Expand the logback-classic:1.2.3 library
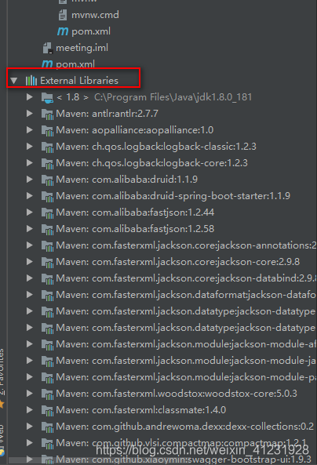 coord(29,146)
